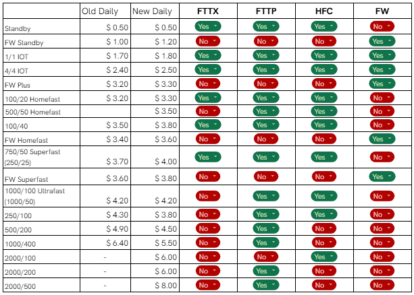Open the HFC dropdown for 2000/500

click(324, 285)
